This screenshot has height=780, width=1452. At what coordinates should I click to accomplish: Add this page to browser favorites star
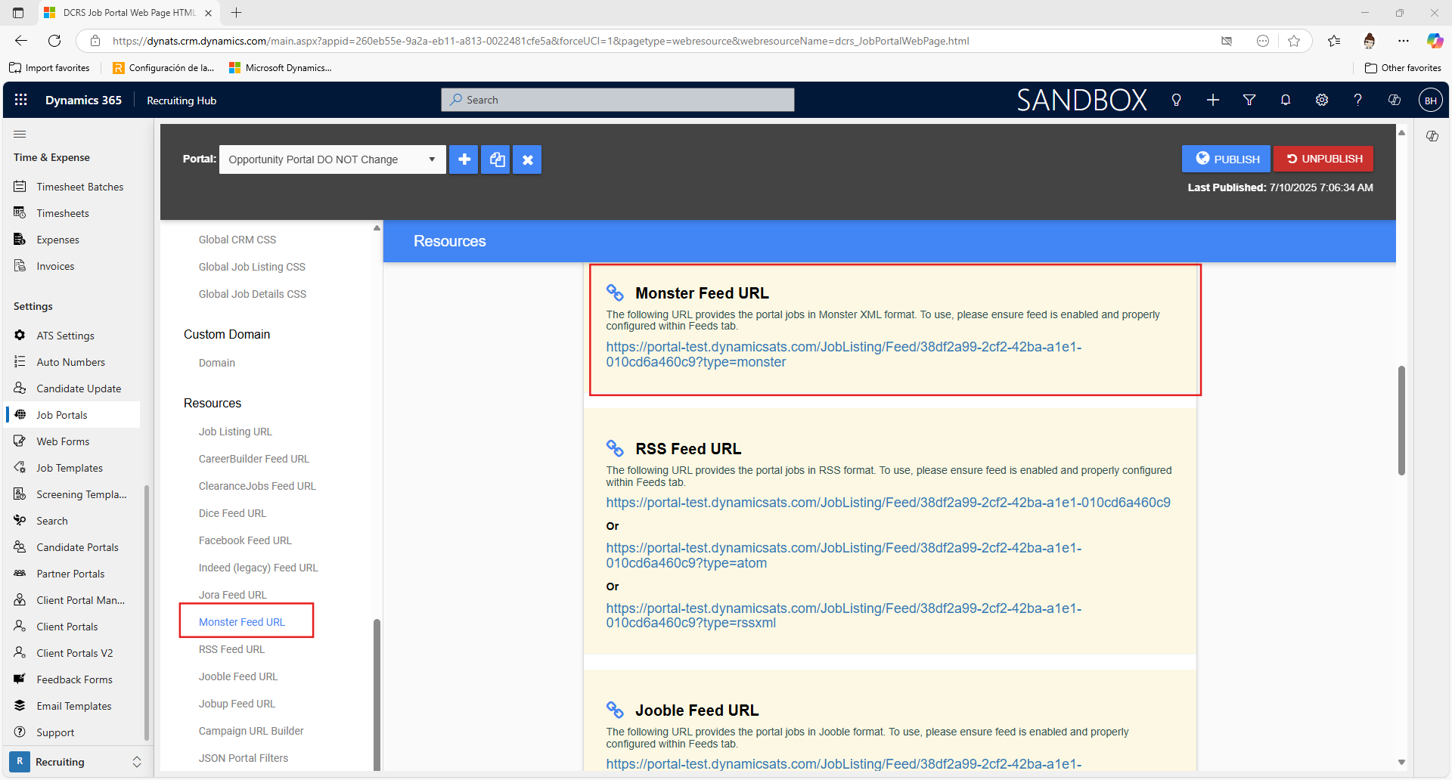[1294, 41]
